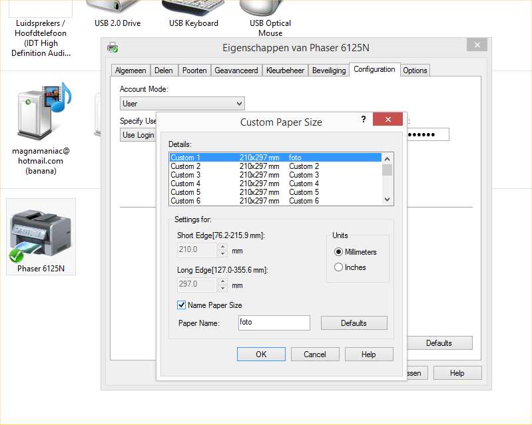532x425 pixels.
Task: Decrease the Long Edge value with down arrow
Action: pos(222,288)
